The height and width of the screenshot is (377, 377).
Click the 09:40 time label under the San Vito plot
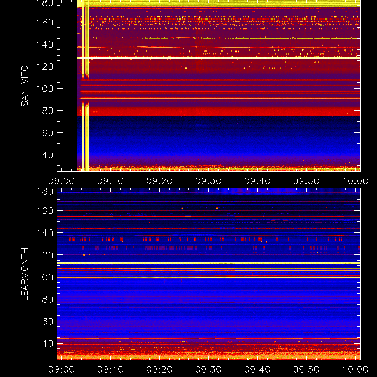coord(257,181)
